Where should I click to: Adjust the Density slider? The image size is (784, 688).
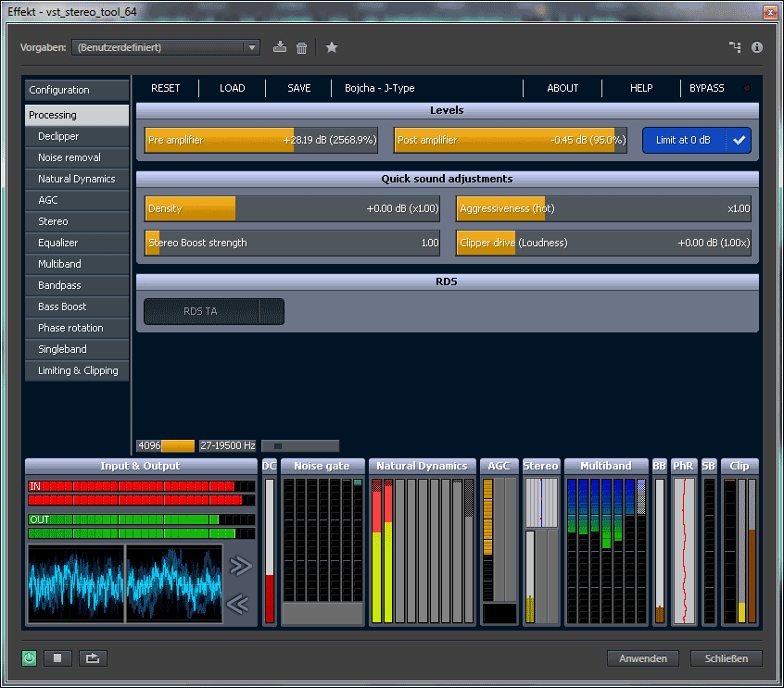(x=292, y=208)
